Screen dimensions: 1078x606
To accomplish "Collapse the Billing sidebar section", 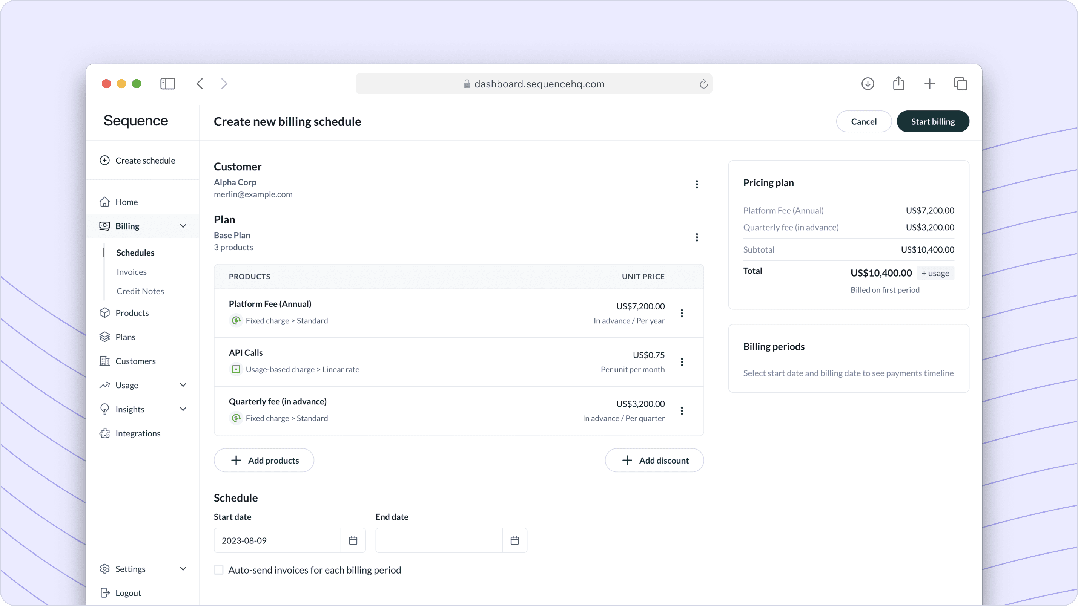I will pos(183,226).
